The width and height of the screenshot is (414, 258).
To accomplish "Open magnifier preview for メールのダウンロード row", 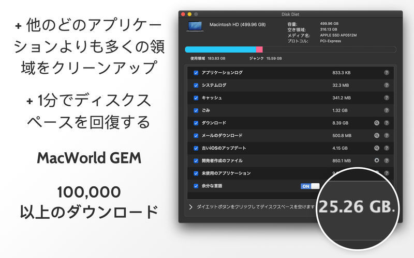I will tap(377, 136).
